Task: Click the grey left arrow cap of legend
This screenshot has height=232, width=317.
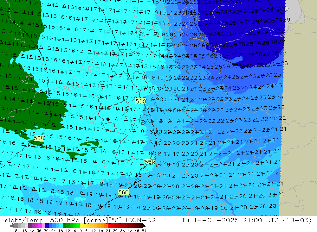Action: pos(11,226)
